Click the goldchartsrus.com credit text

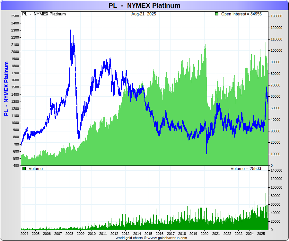(x=151, y=238)
